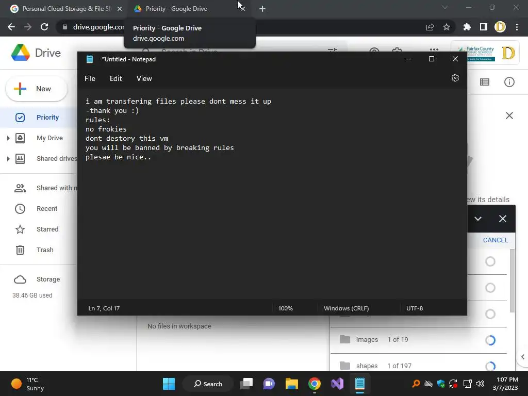Open Chrome profile D avatar
528x396 pixels.
(x=500, y=27)
